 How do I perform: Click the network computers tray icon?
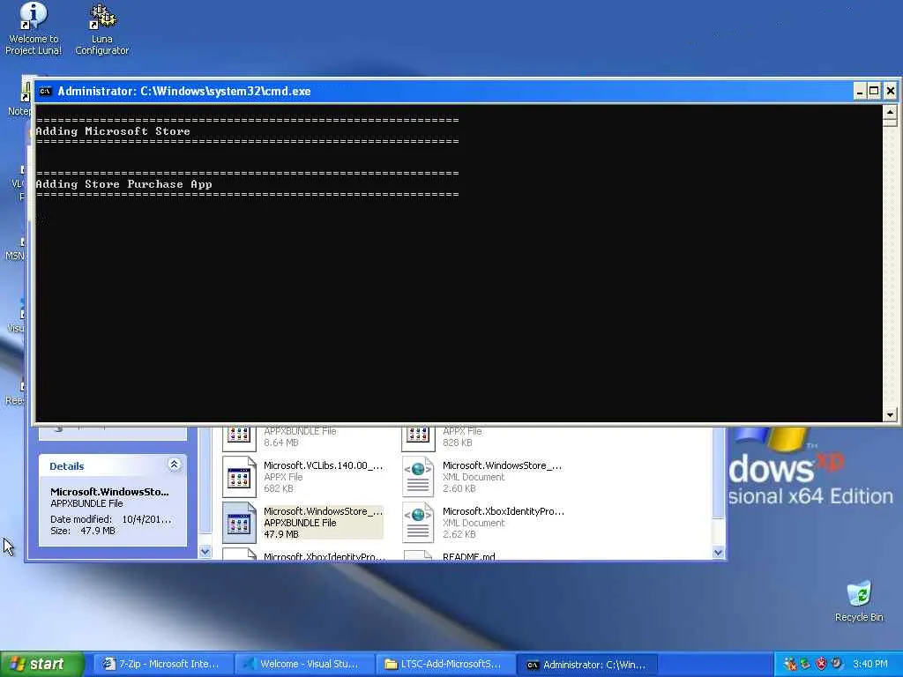pos(805,664)
